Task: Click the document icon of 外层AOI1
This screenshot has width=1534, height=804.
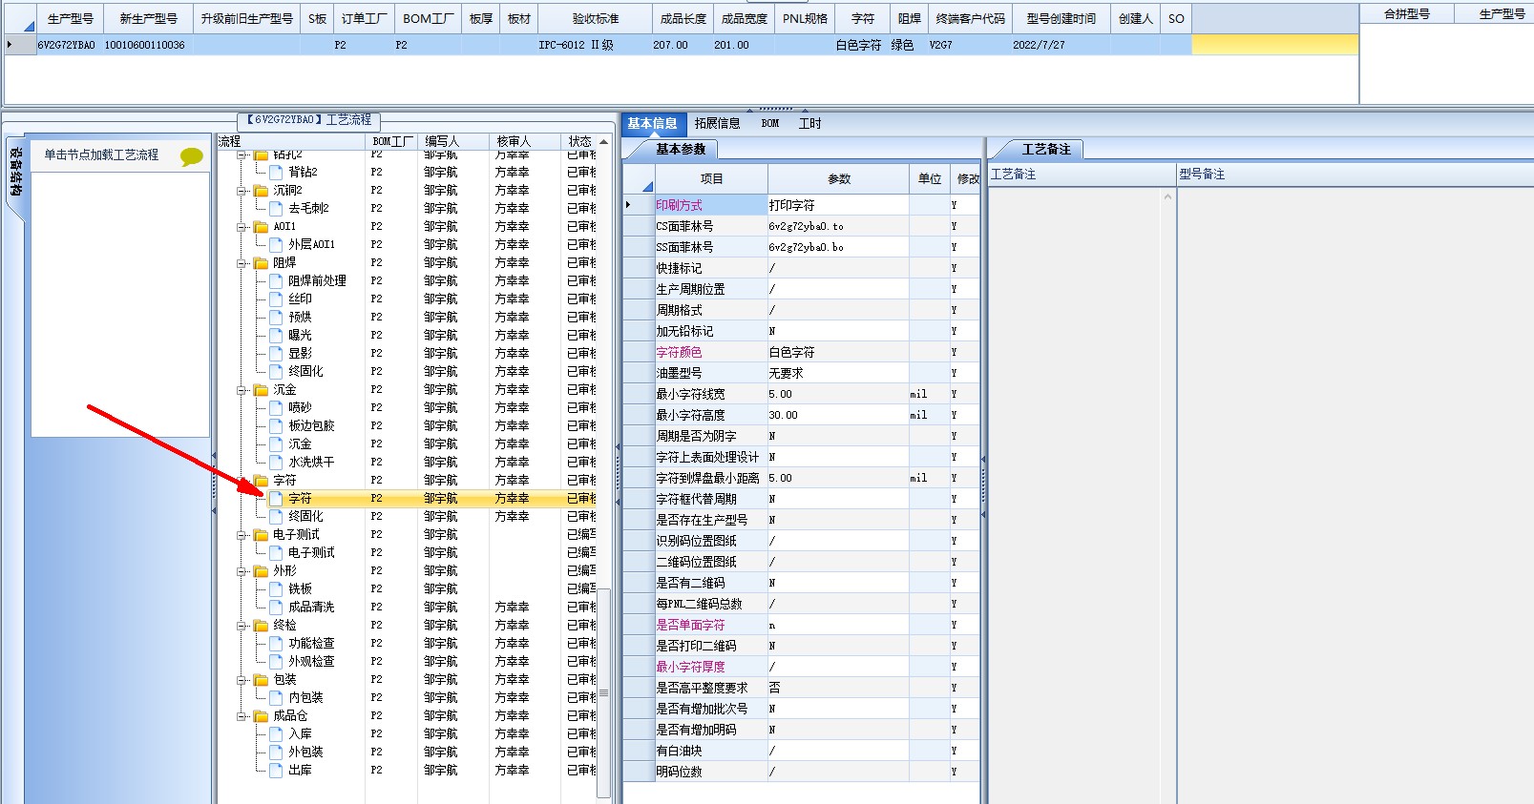Action: [x=277, y=245]
